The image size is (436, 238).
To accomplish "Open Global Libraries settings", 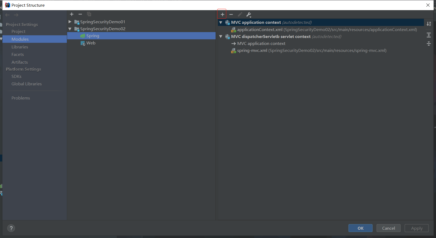I will tap(26, 84).
